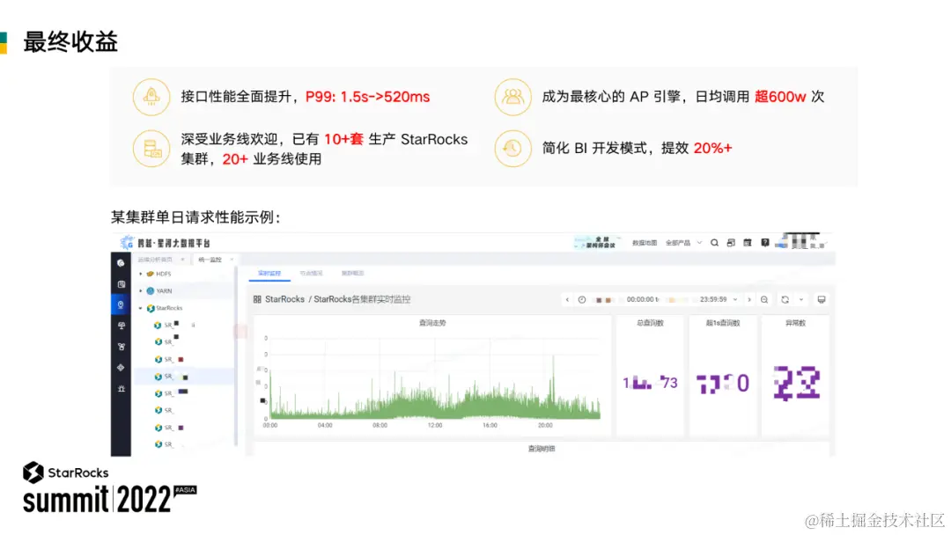Click the YARN blue circle icon

click(x=150, y=291)
